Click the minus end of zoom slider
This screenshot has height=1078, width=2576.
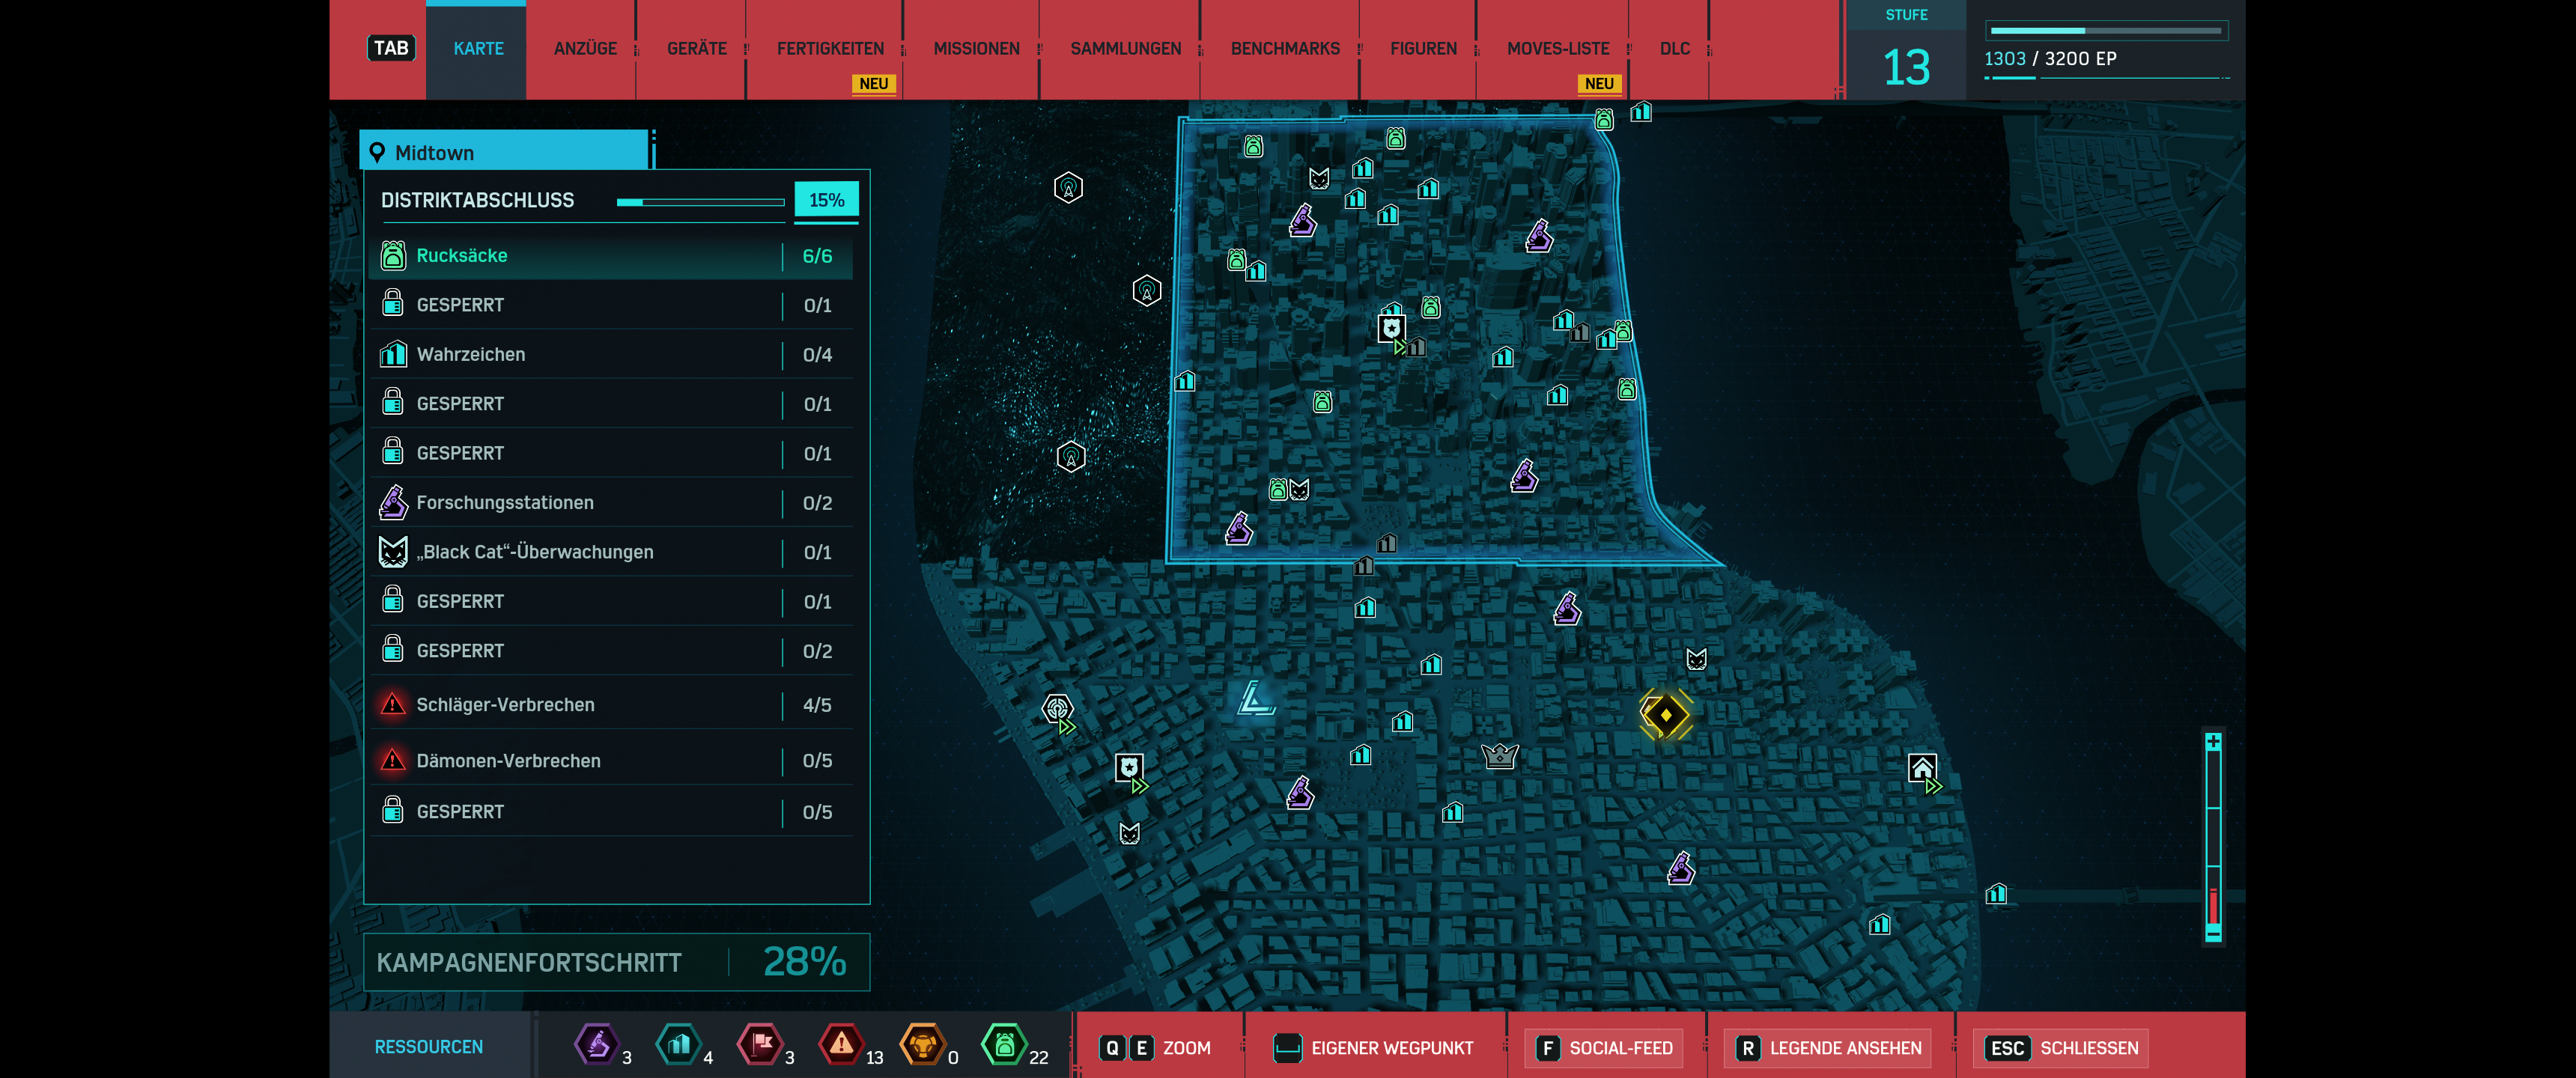(2213, 933)
